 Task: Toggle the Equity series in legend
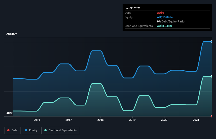click(31, 130)
